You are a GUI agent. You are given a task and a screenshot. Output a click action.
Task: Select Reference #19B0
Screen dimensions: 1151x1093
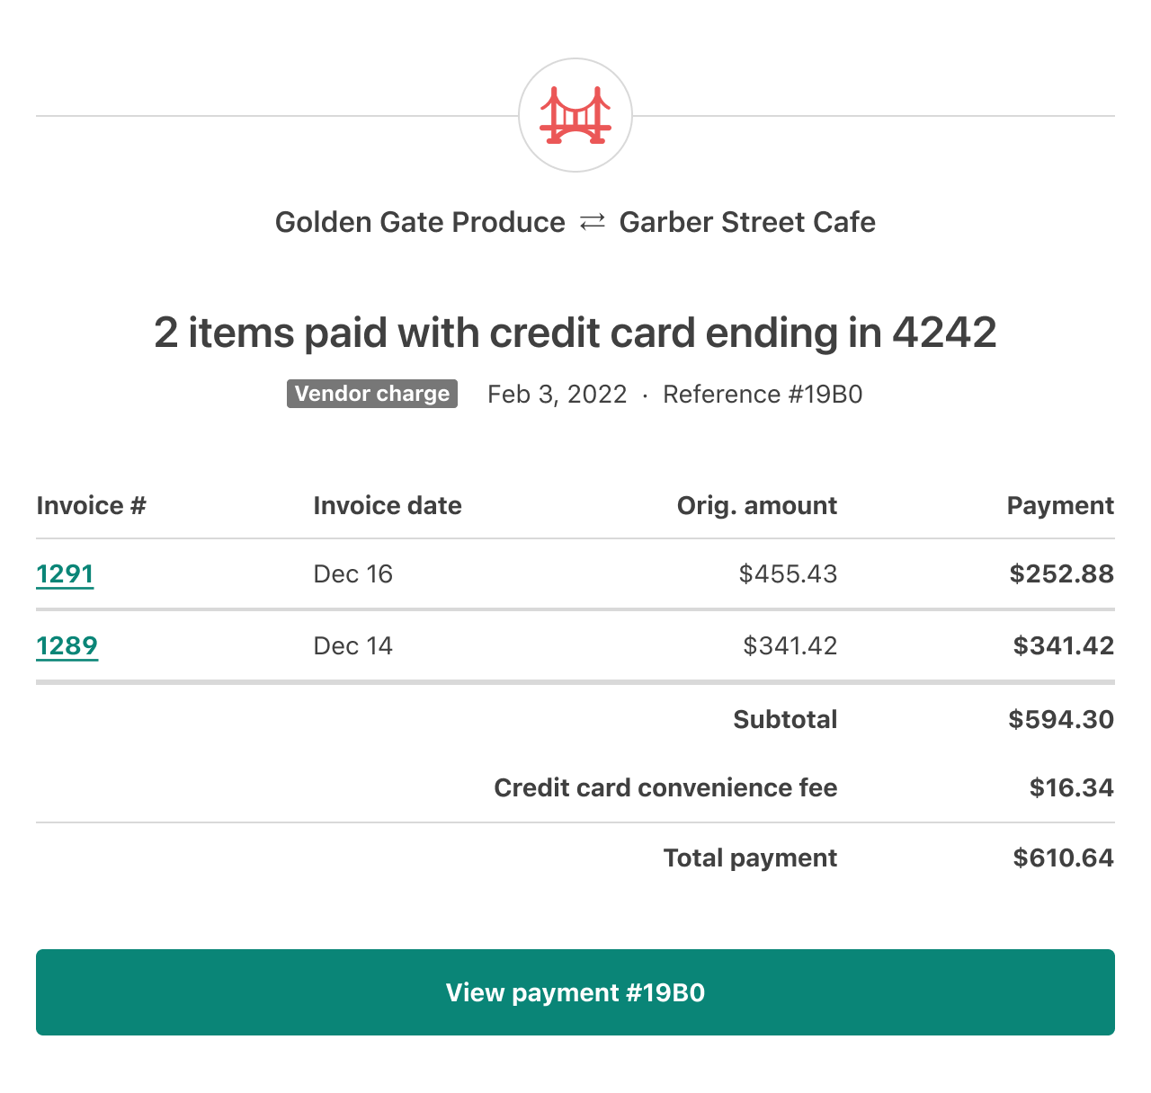763,394
